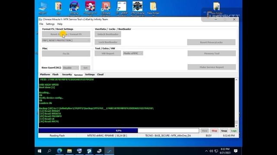Screen dimensions: 277x155
Task: Open the Settings menu in menu bar
Action: [50, 24]
